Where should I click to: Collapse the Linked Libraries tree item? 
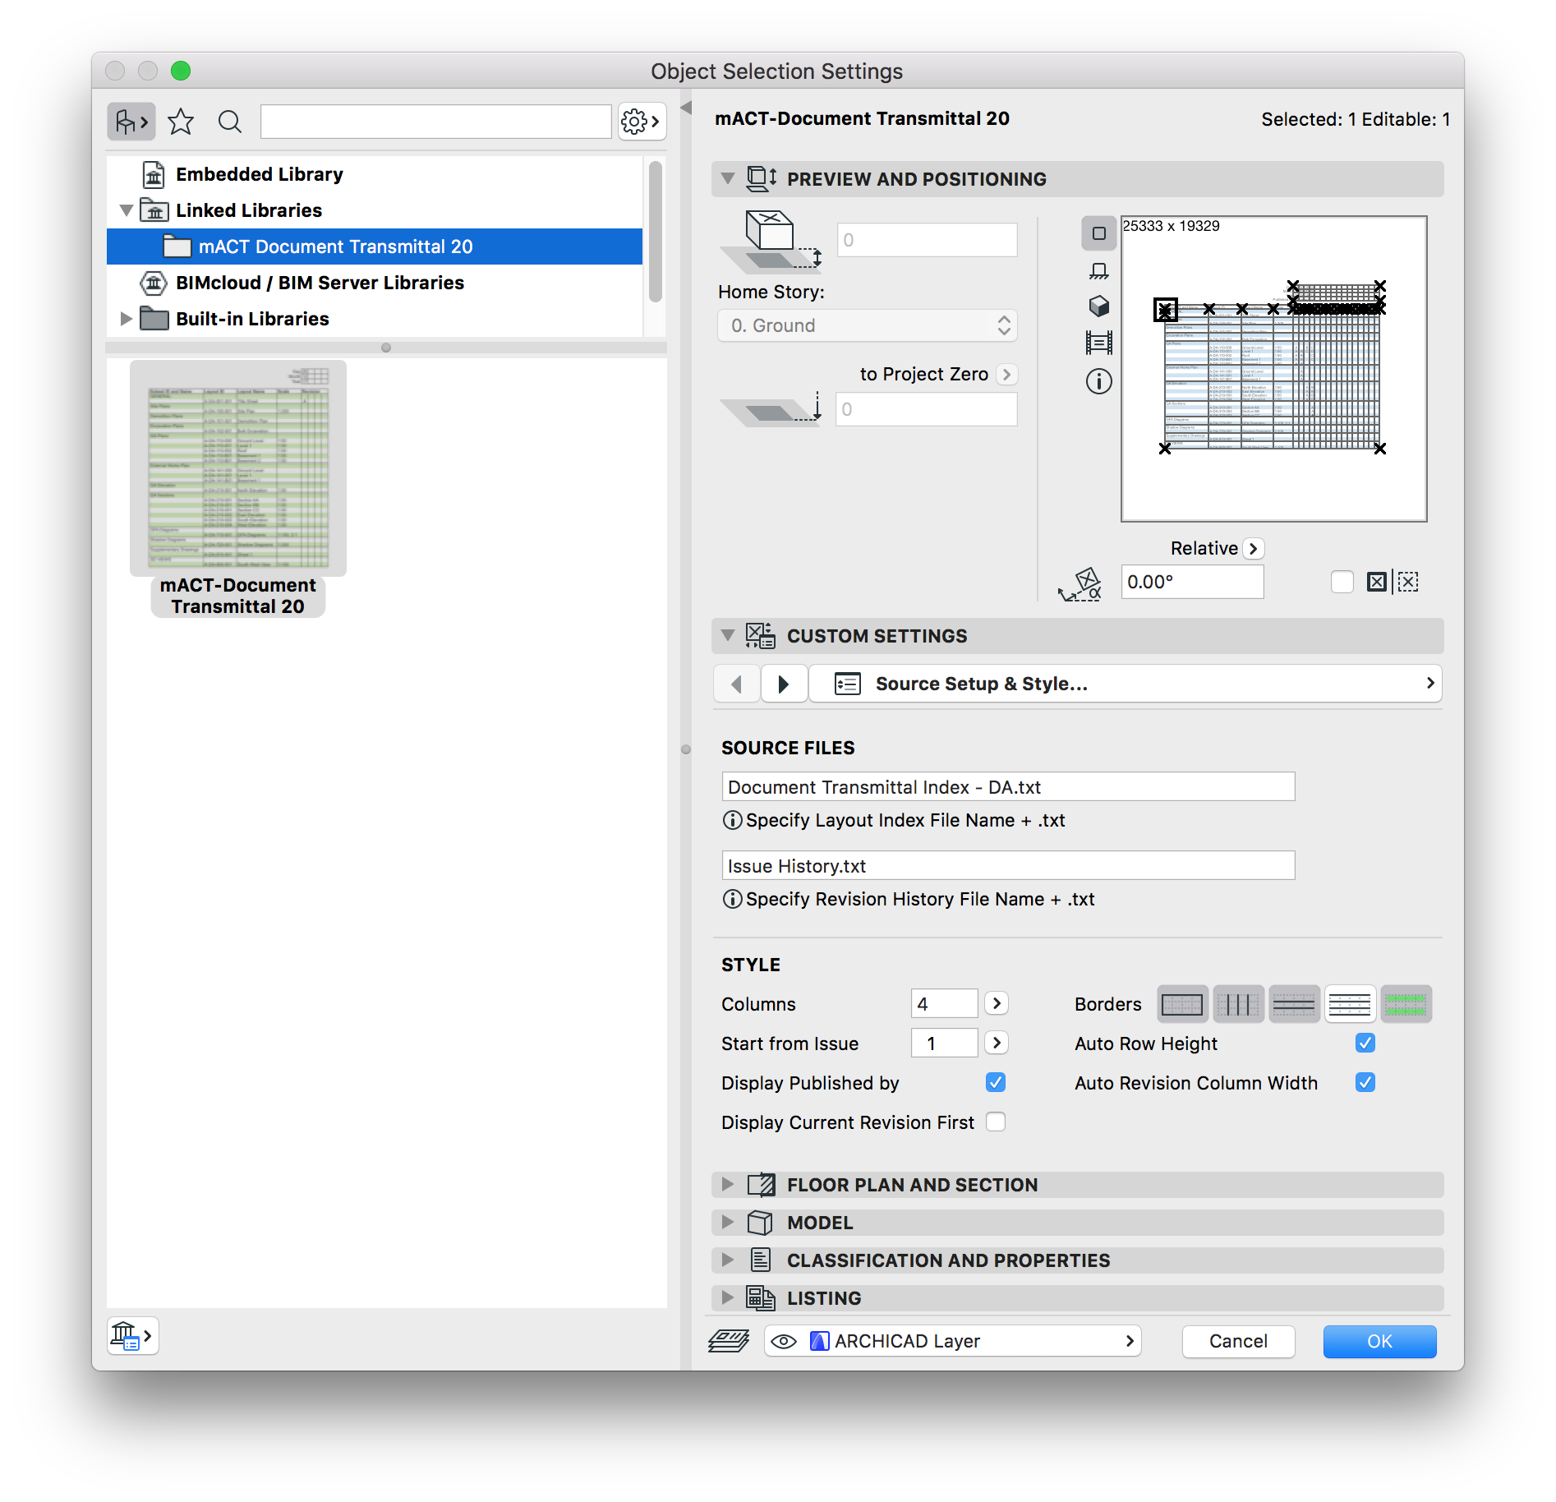(x=127, y=210)
